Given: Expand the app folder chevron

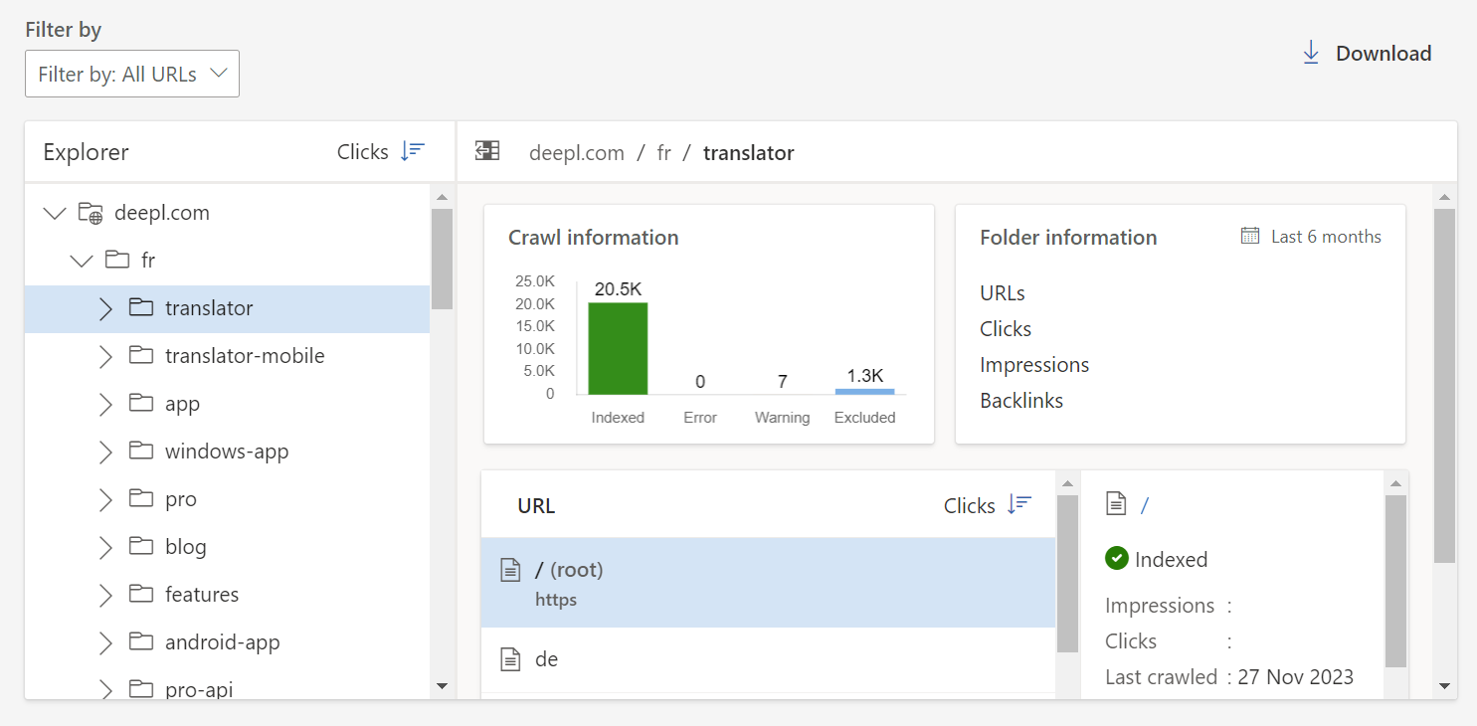Looking at the screenshot, I should pos(106,404).
